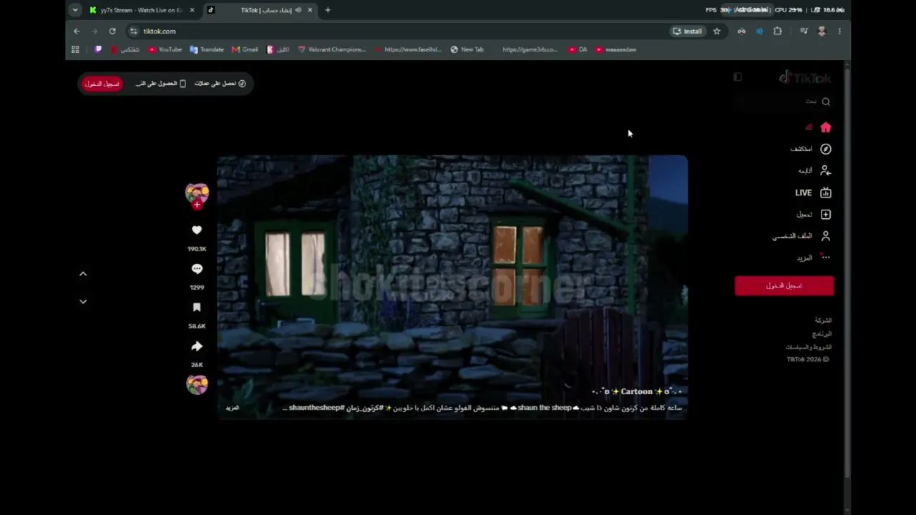This screenshot has width=916, height=515.
Task: View site information icon in the address bar
Action: pyautogui.click(x=133, y=31)
